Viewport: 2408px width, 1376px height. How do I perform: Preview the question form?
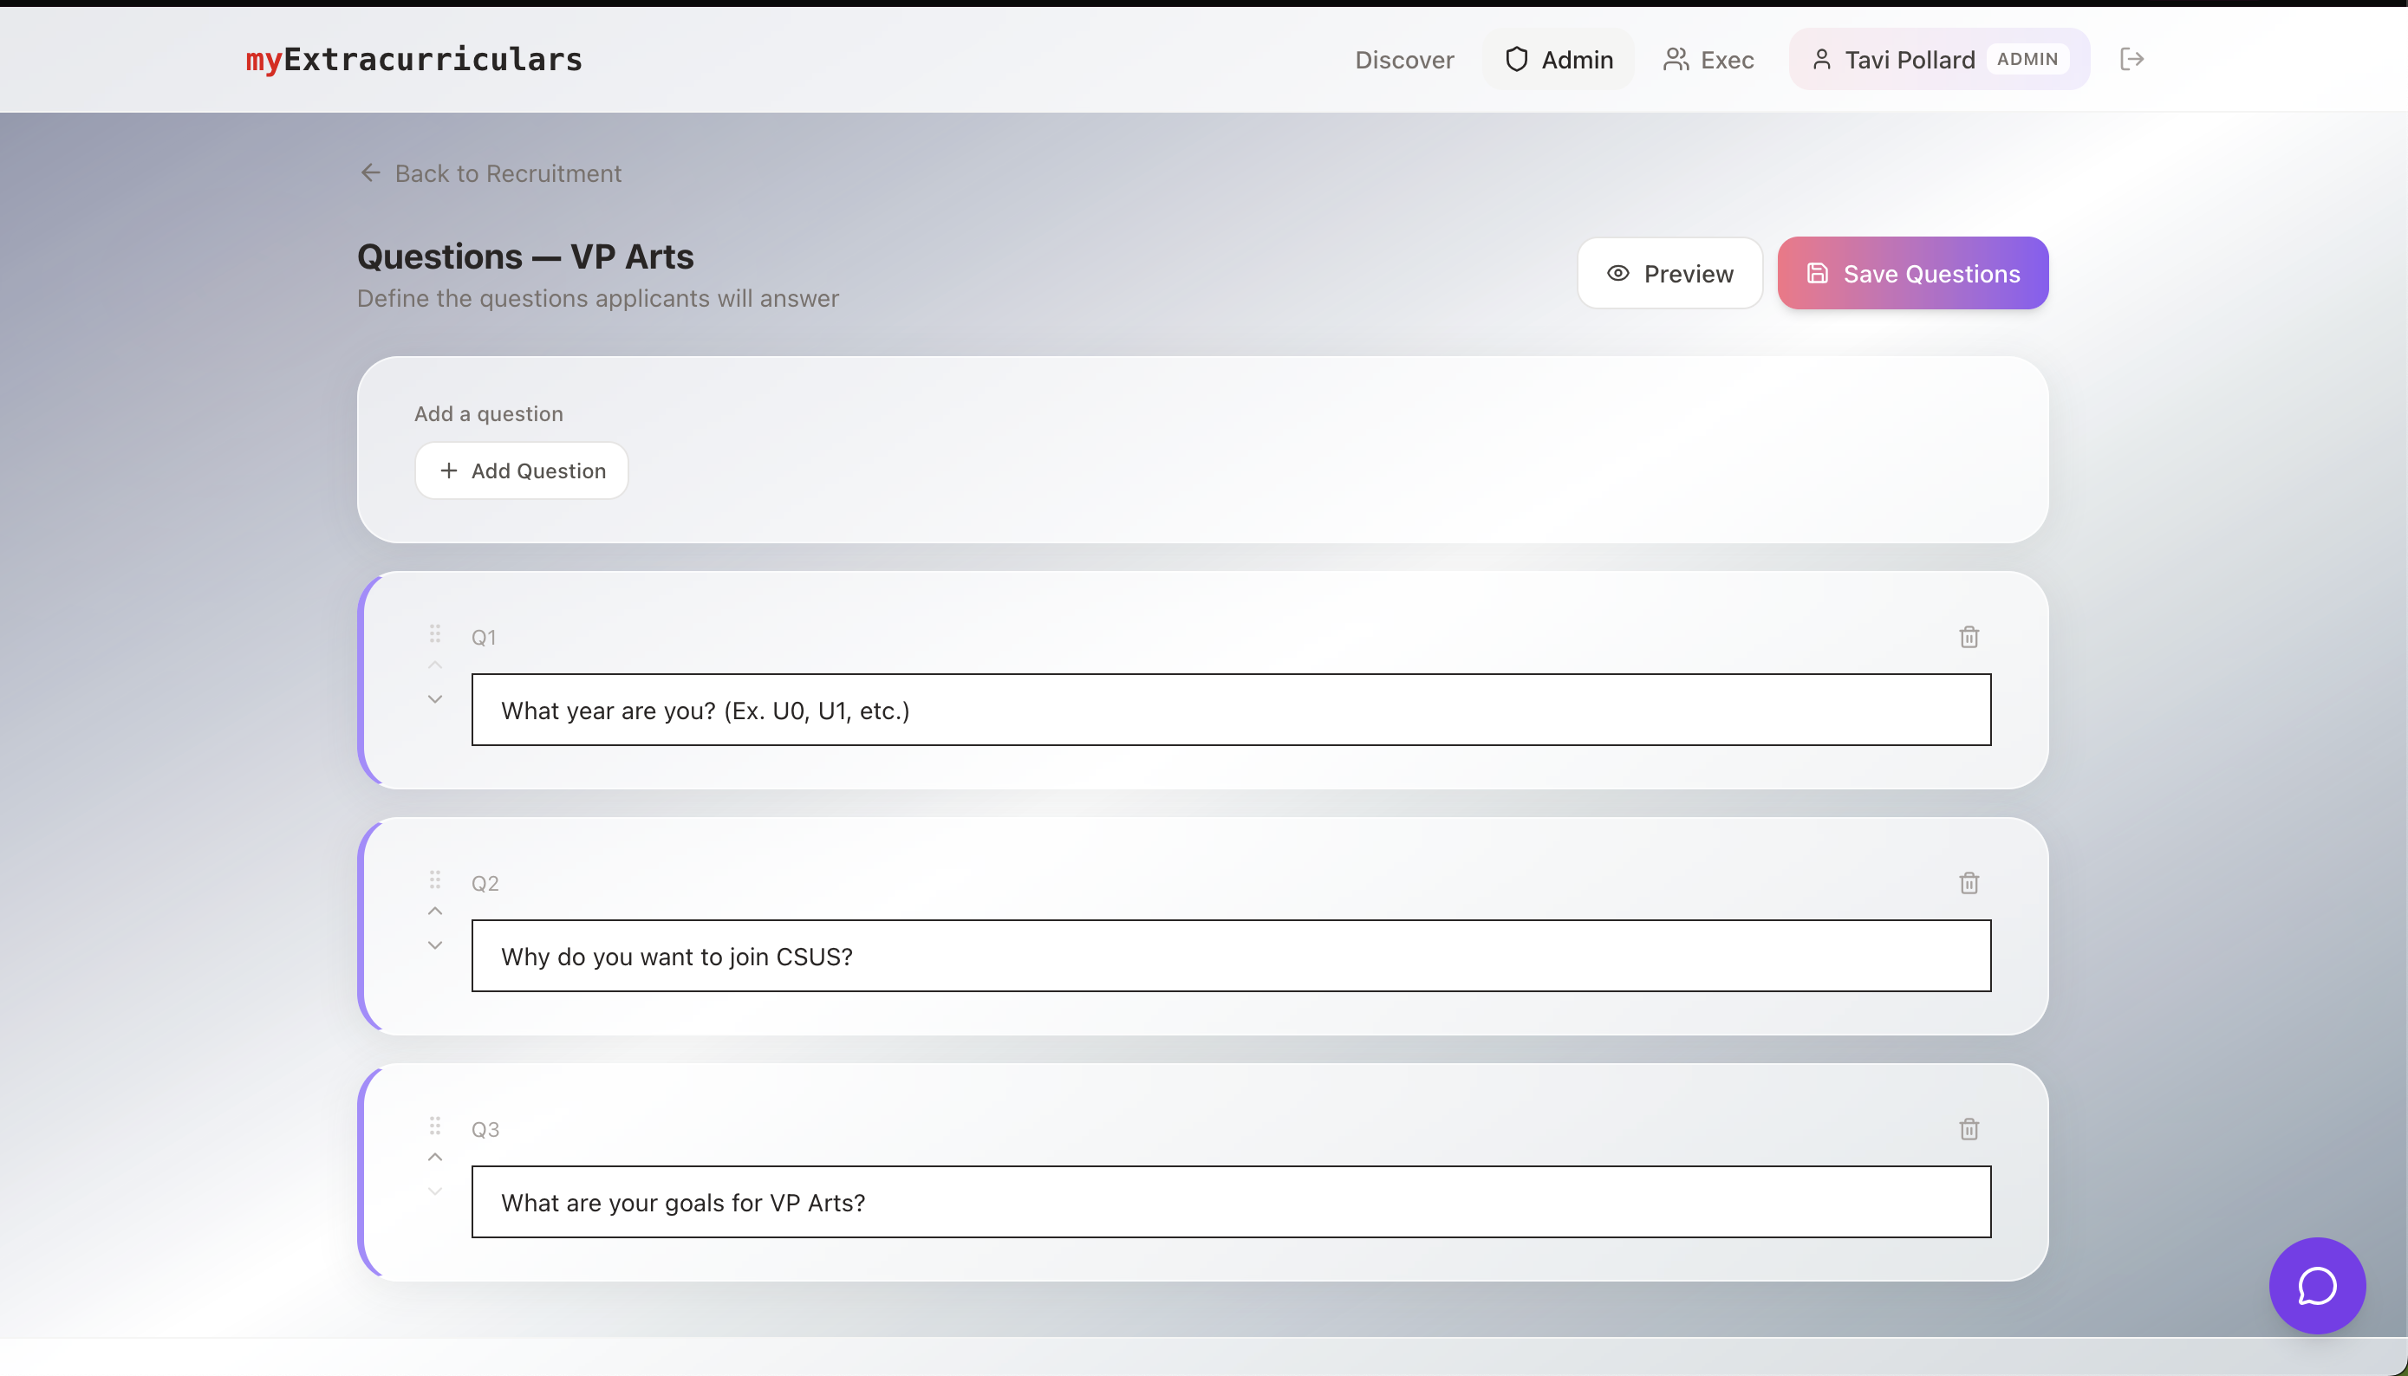[x=1669, y=273]
